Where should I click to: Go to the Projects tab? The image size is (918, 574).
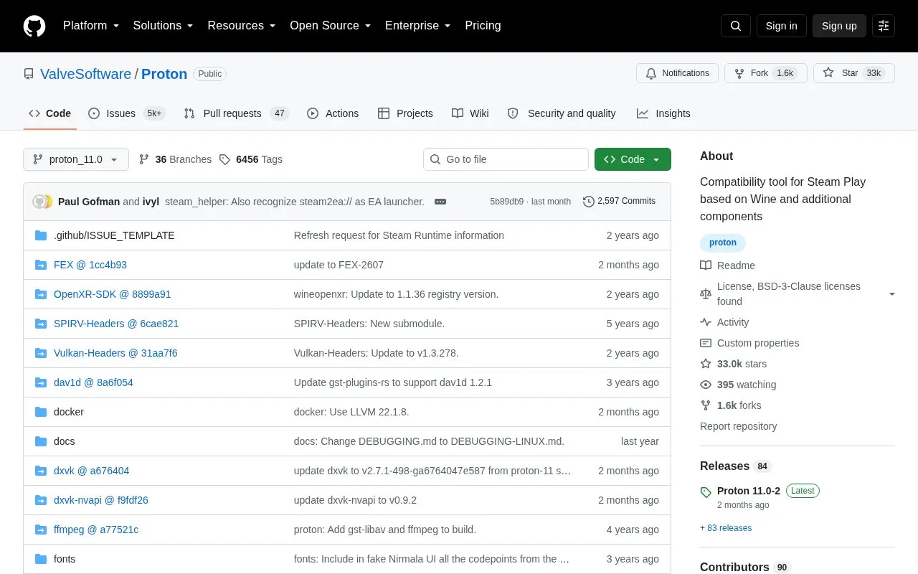click(x=405, y=113)
